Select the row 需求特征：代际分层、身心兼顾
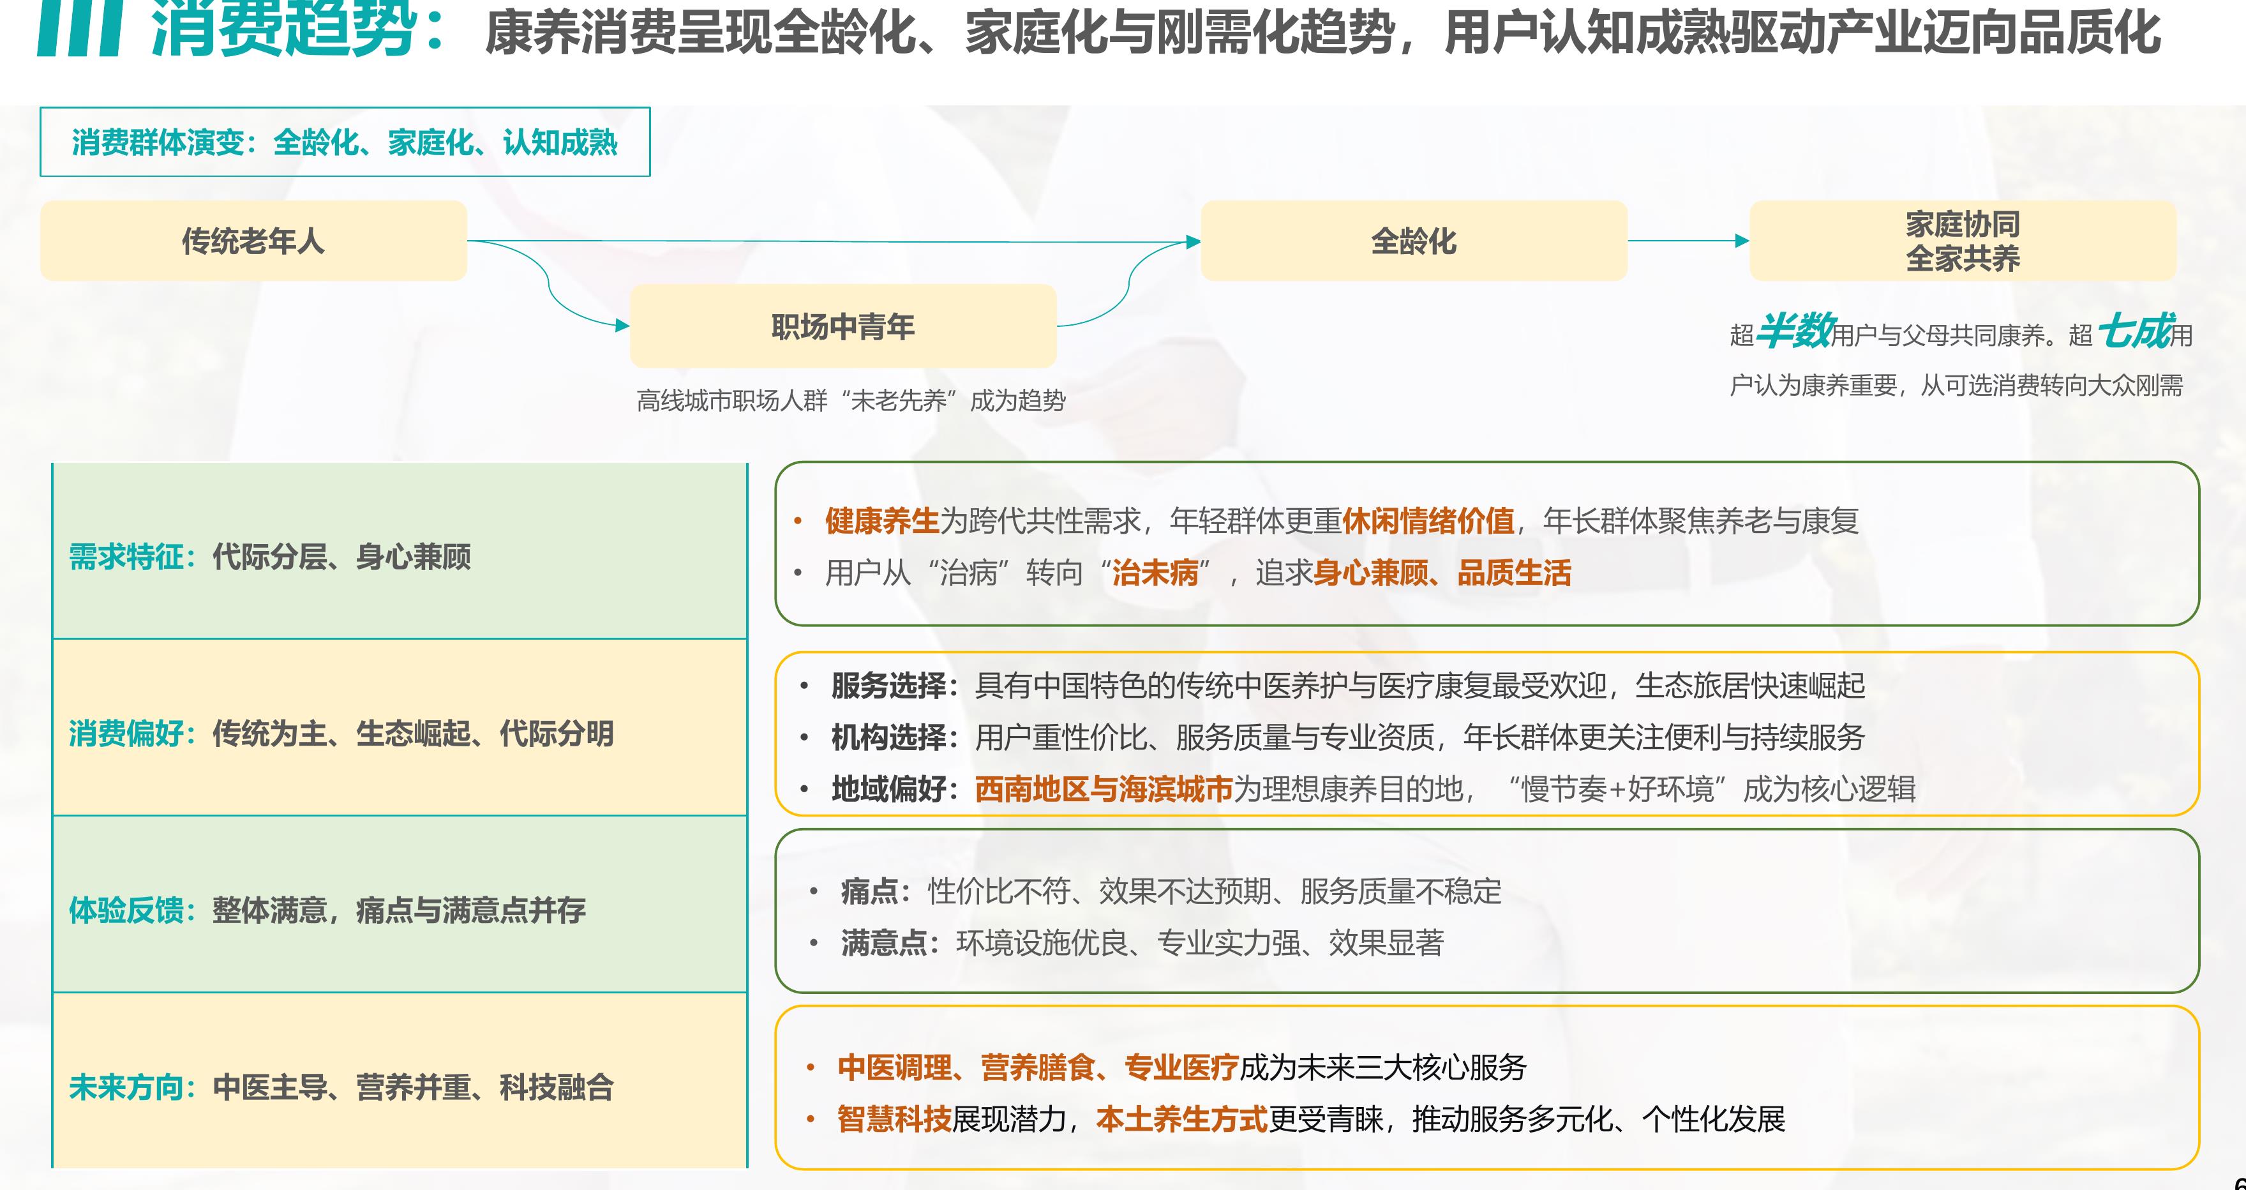 (x=400, y=552)
